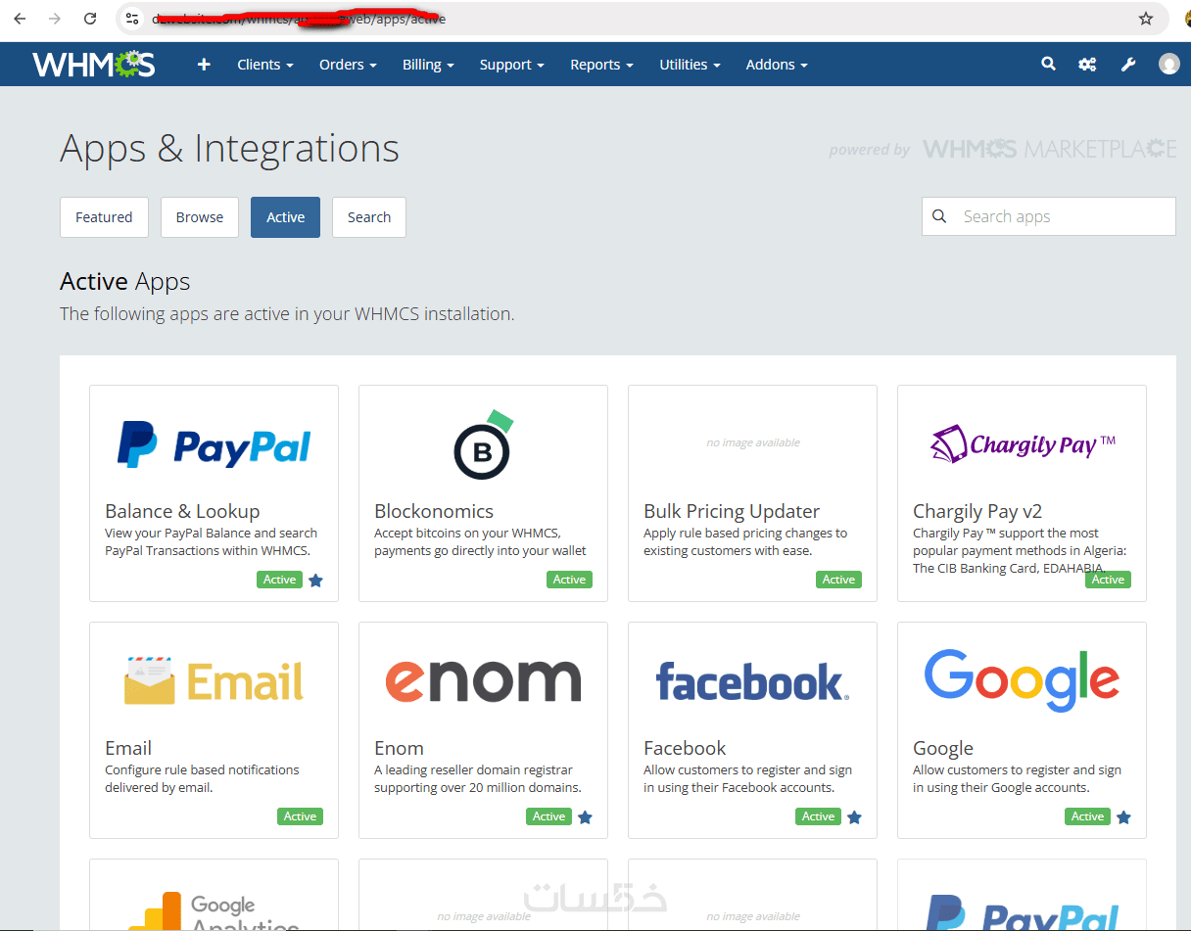Click the facebook logo image
This screenshot has height=931, width=1191.
pyautogui.click(x=752, y=681)
